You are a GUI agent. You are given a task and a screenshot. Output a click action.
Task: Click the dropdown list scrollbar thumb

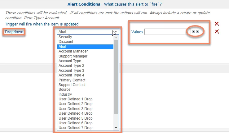[116, 77]
